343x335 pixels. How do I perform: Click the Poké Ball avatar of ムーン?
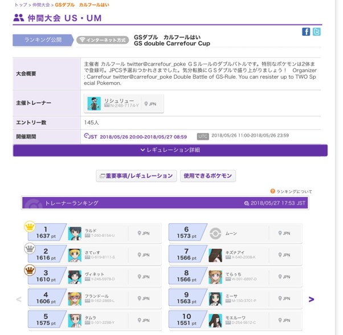click(215, 234)
